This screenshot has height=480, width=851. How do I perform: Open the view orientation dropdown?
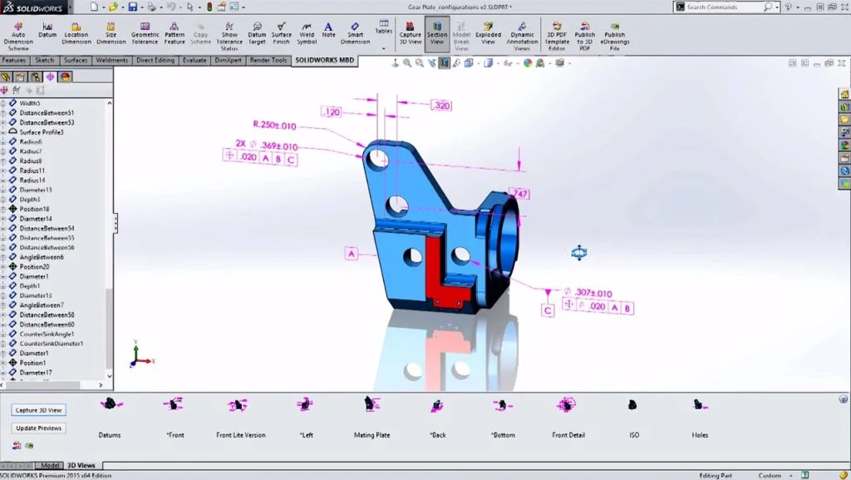[x=480, y=64]
